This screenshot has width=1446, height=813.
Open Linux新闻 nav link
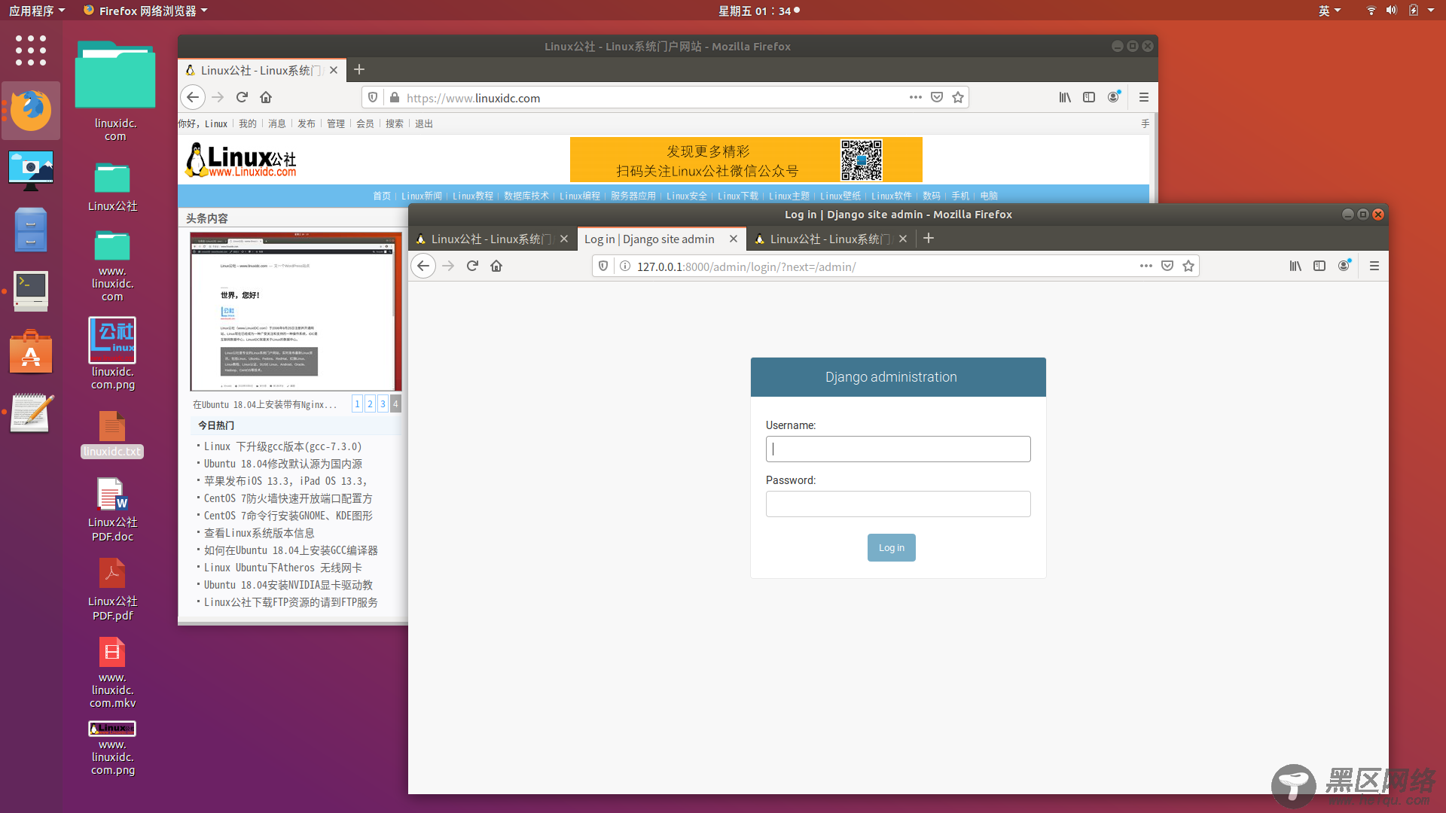point(422,196)
